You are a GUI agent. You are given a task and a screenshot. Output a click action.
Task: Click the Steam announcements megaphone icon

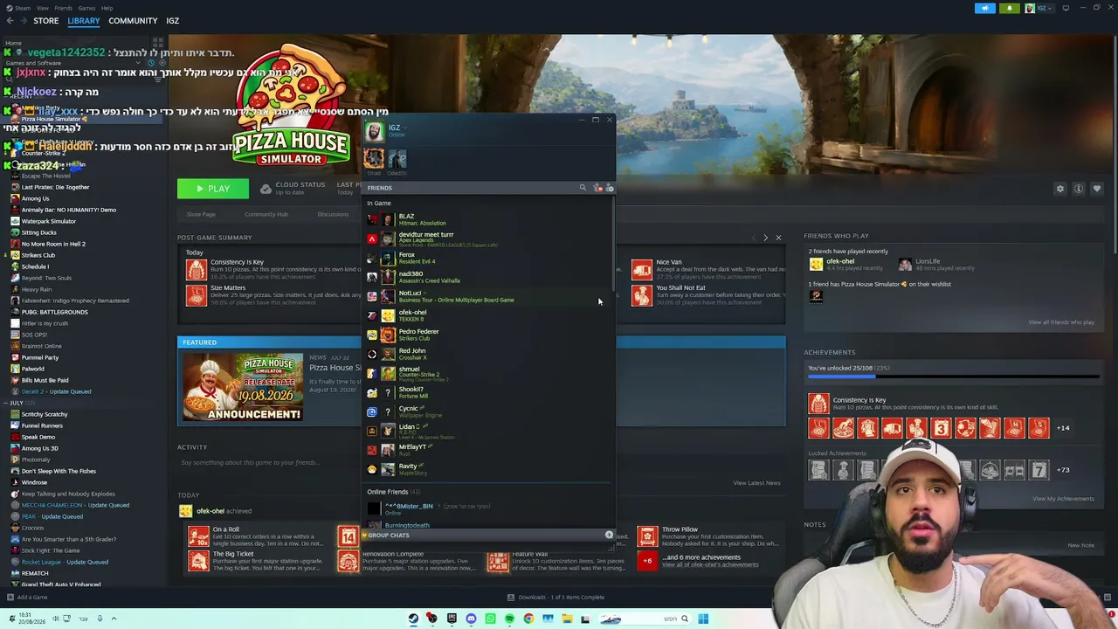click(x=984, y=9)
